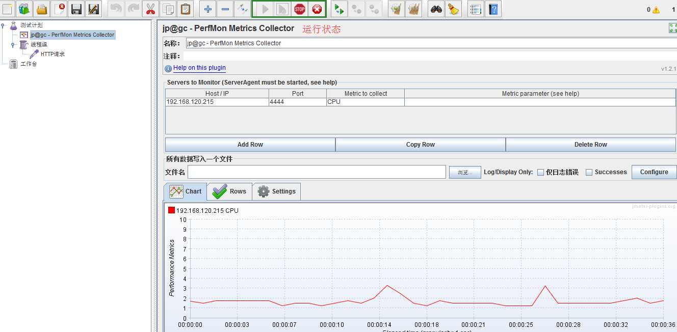Select the 测试计划 root node
Viewport: 677px width, 332px height.
(31, 25)
